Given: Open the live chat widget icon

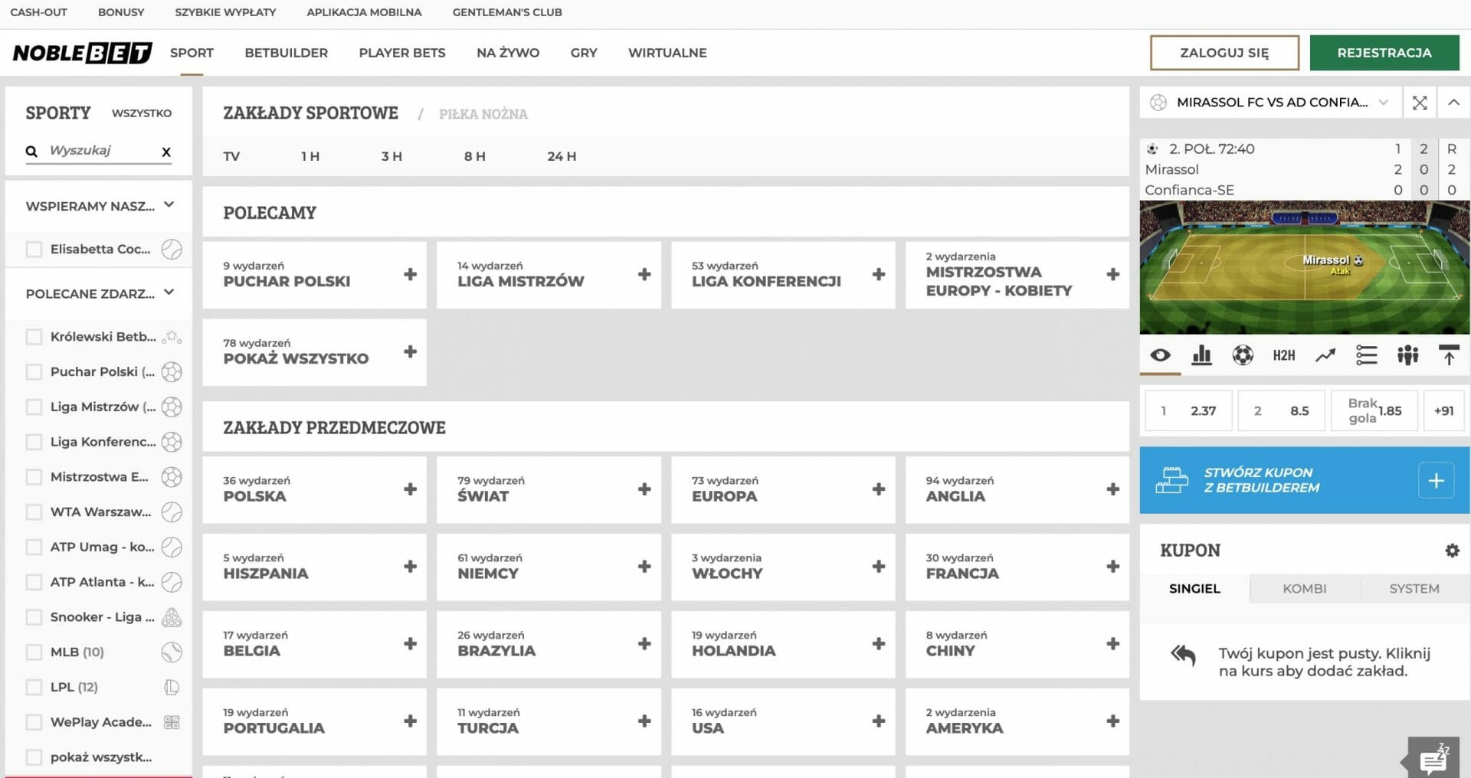Looking at the screenshot, I should click(x=1433, y=758).
